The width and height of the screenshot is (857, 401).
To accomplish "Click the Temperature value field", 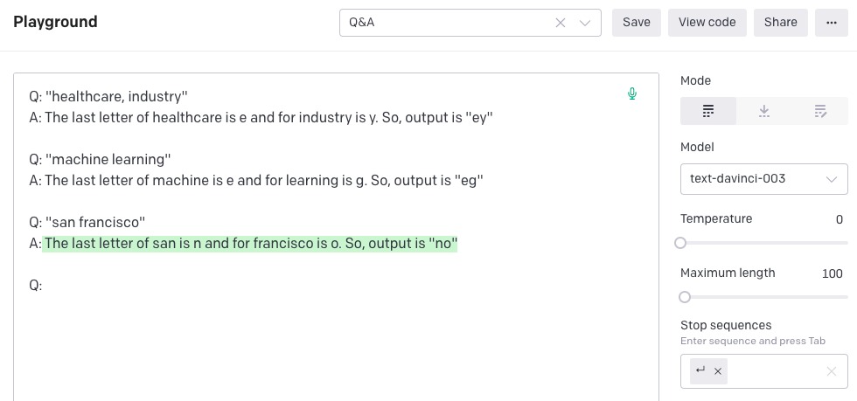I will click(839, 219).
